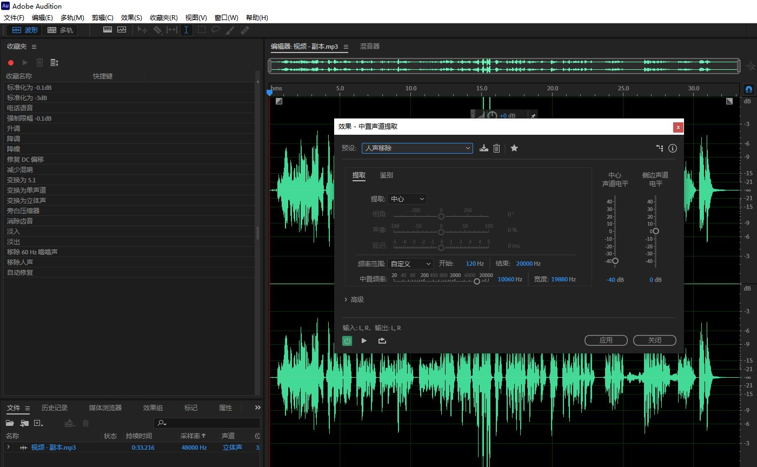This screenshot has height=467, width=757.
Task: Open the 提取 dropdown set to 中心
Action: coord(407,199)
